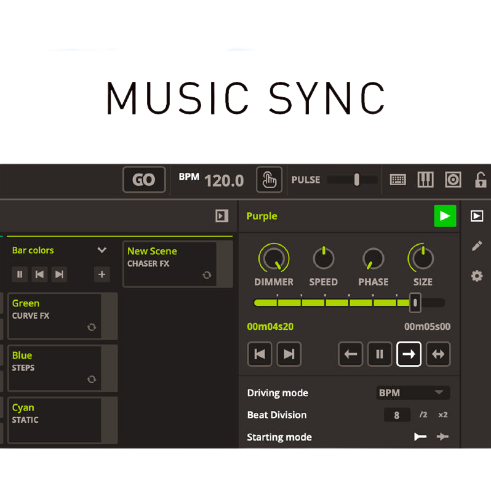Open the Driving mode BPM dropdown
Viewport: 491px width, 491px height.
point(413,393)
